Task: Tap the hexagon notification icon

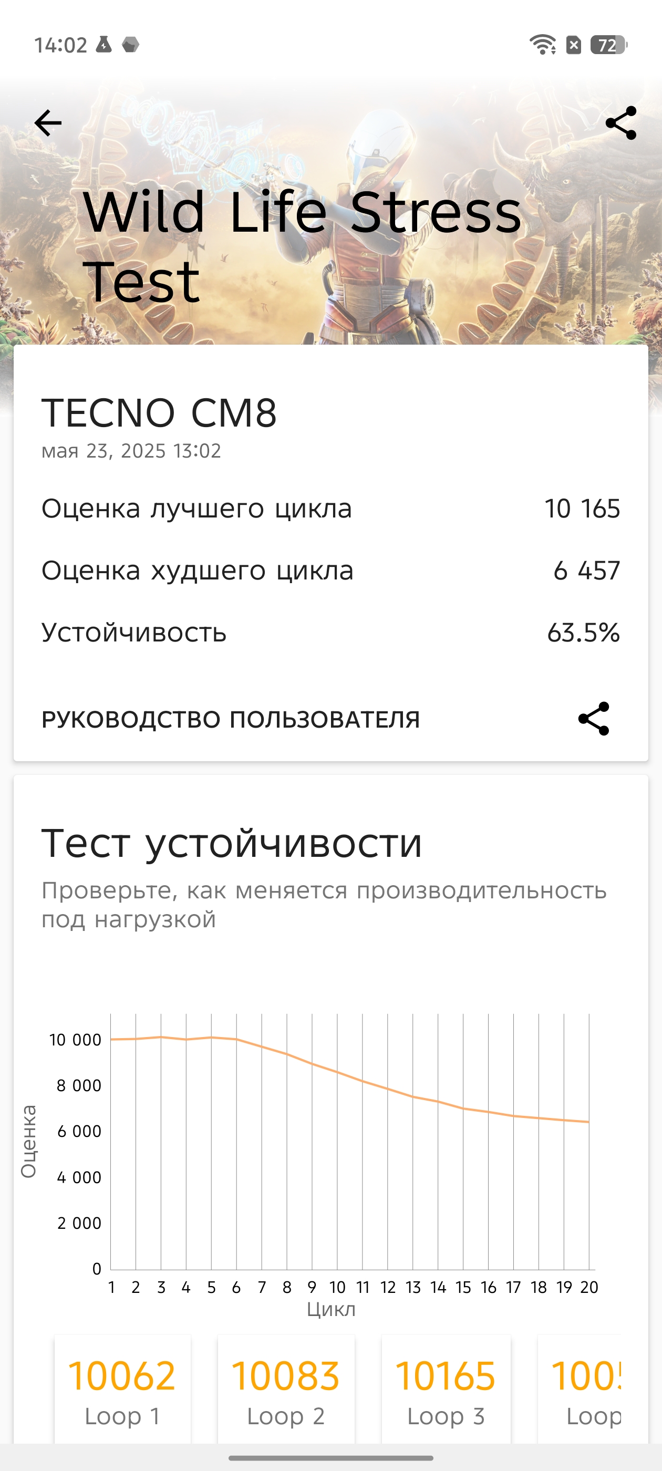Action: tap(131, 45)
